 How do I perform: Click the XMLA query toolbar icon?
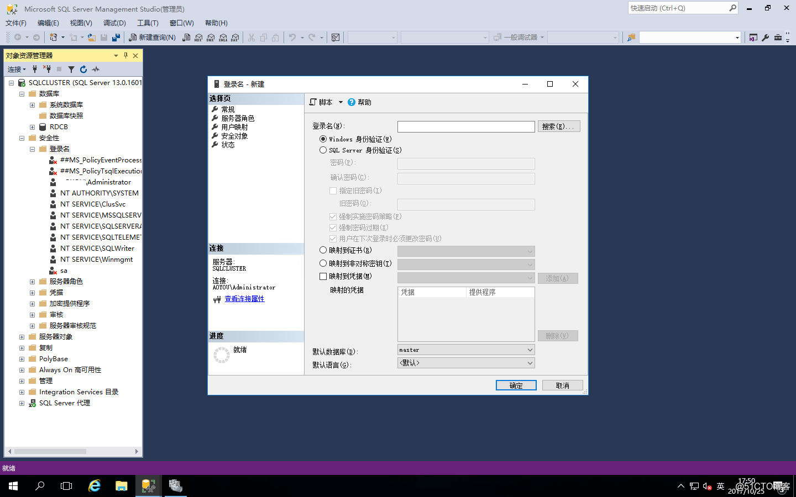coord(223,38)
